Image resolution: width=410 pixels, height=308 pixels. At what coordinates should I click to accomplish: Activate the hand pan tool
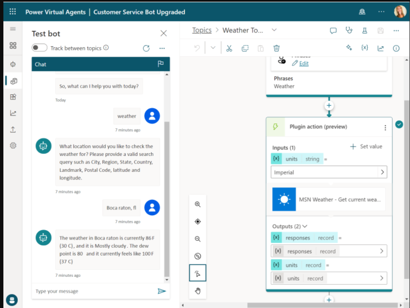click(x=198, y=291)
